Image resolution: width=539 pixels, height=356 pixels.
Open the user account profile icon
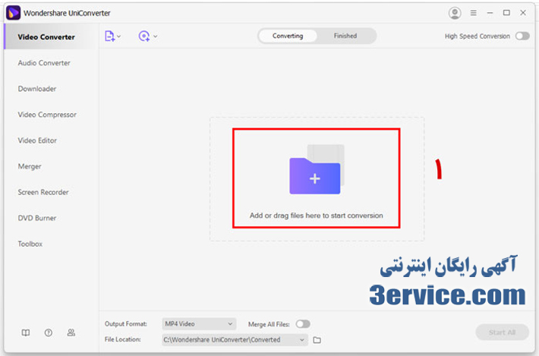(x=455, y=13)
